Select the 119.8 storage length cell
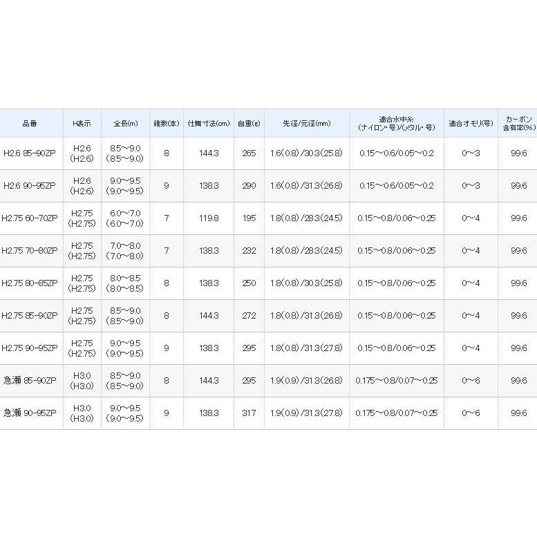The height and width of the screenshot is (537, 537). point(208,218)
